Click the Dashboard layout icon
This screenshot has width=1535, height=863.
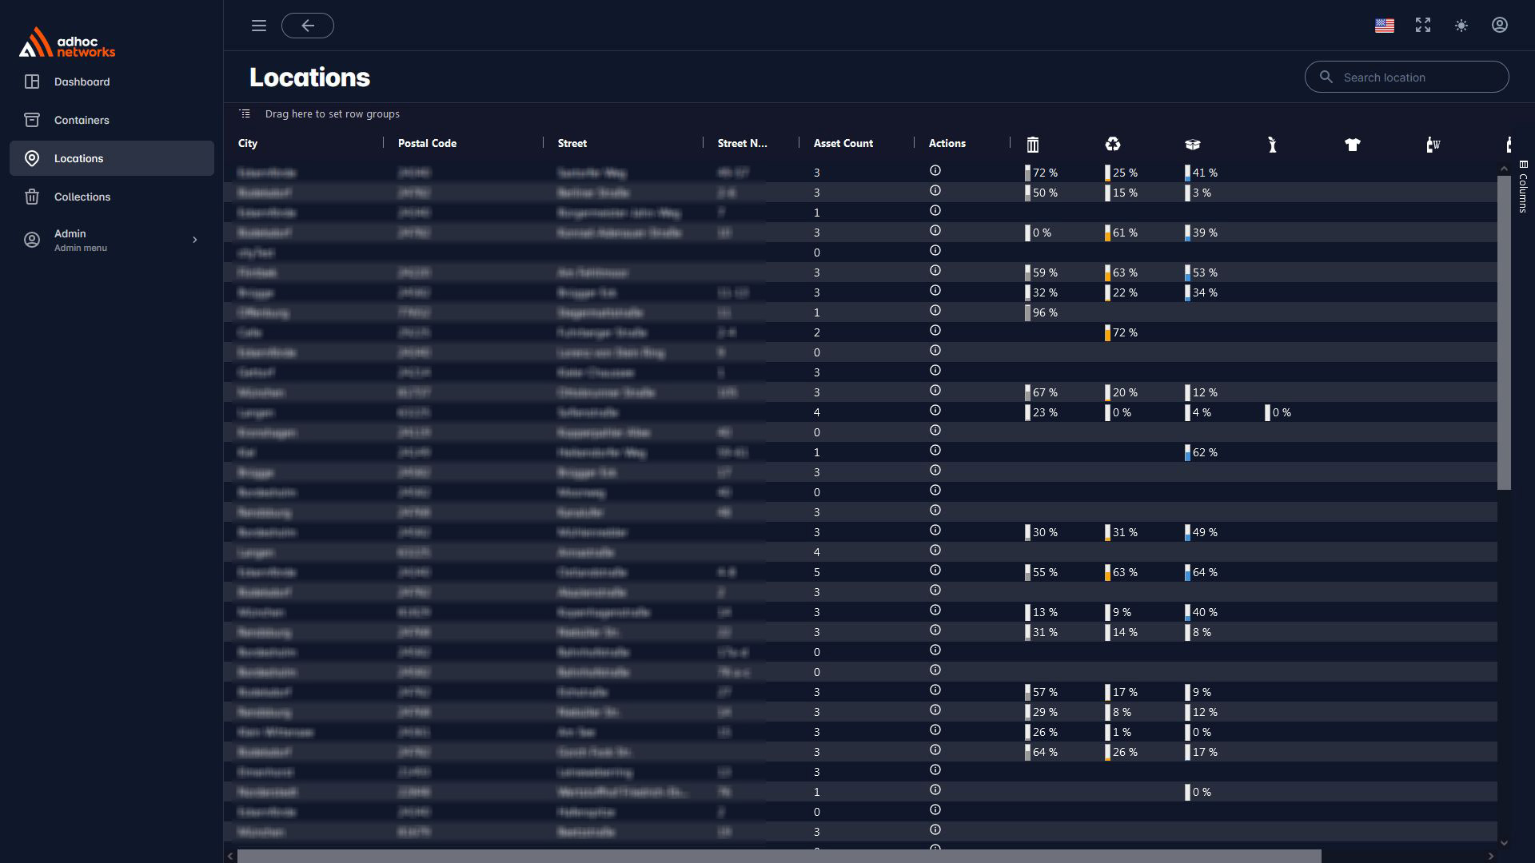32,82
